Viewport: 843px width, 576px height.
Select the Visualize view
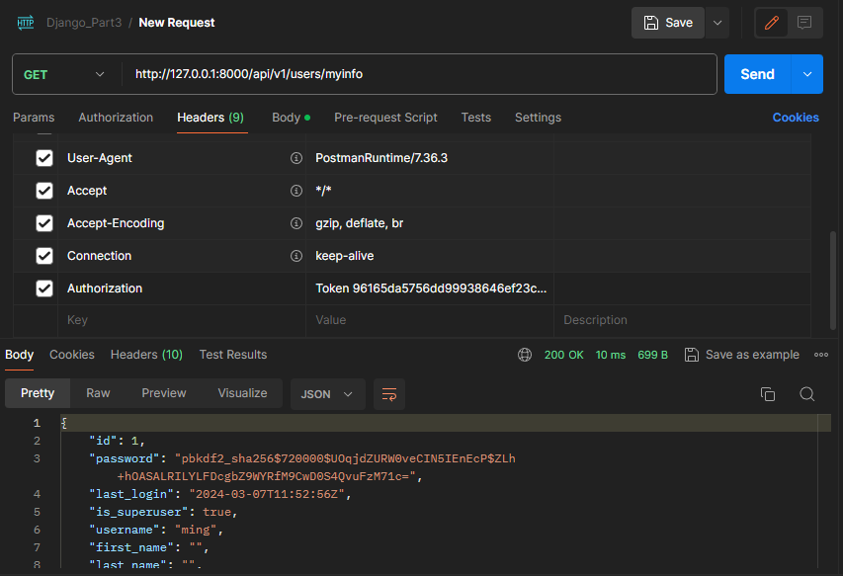point(242,393)
